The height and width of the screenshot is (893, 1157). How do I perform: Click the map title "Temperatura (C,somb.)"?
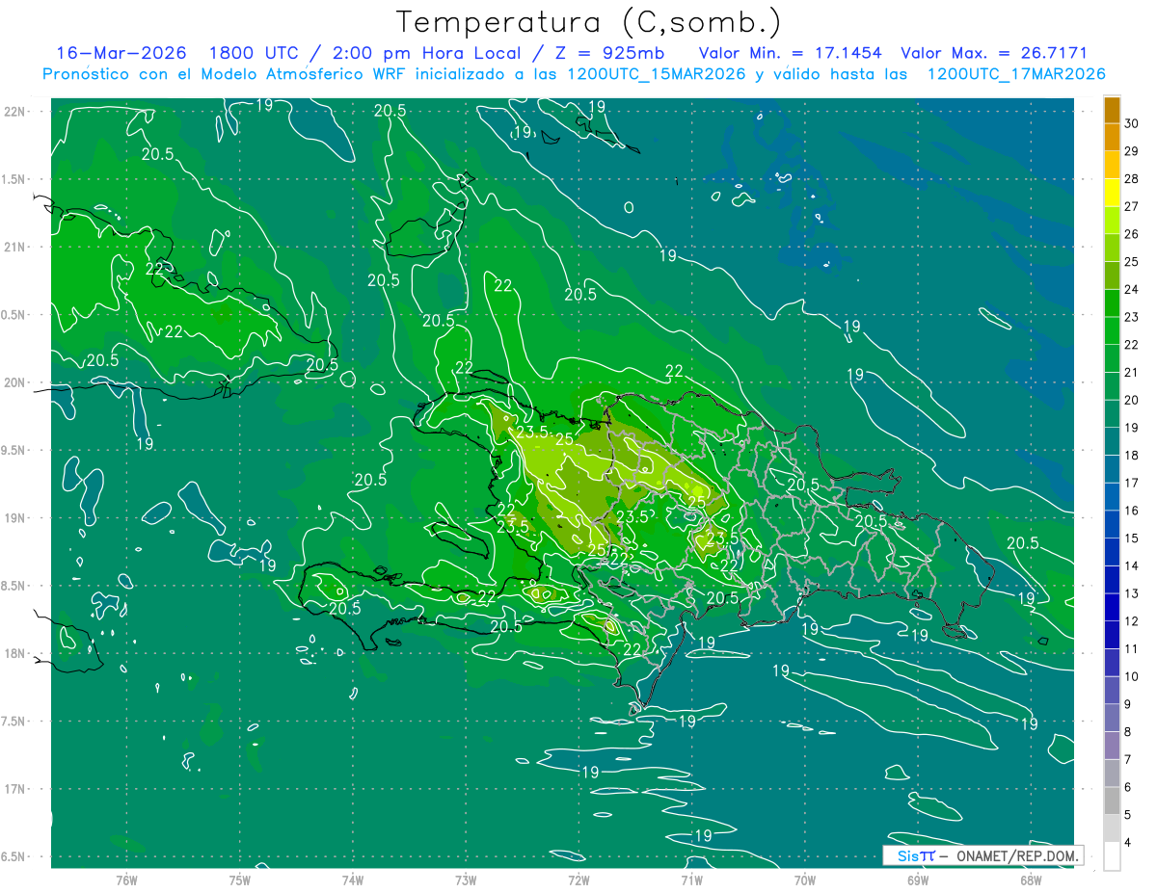[589, 22]
